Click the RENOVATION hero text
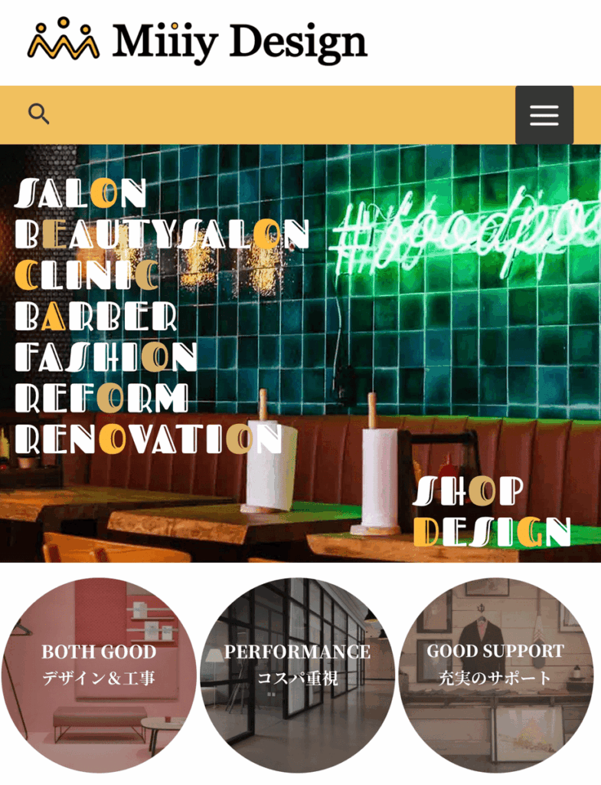The image size is (601, 785). pos(149,439)
